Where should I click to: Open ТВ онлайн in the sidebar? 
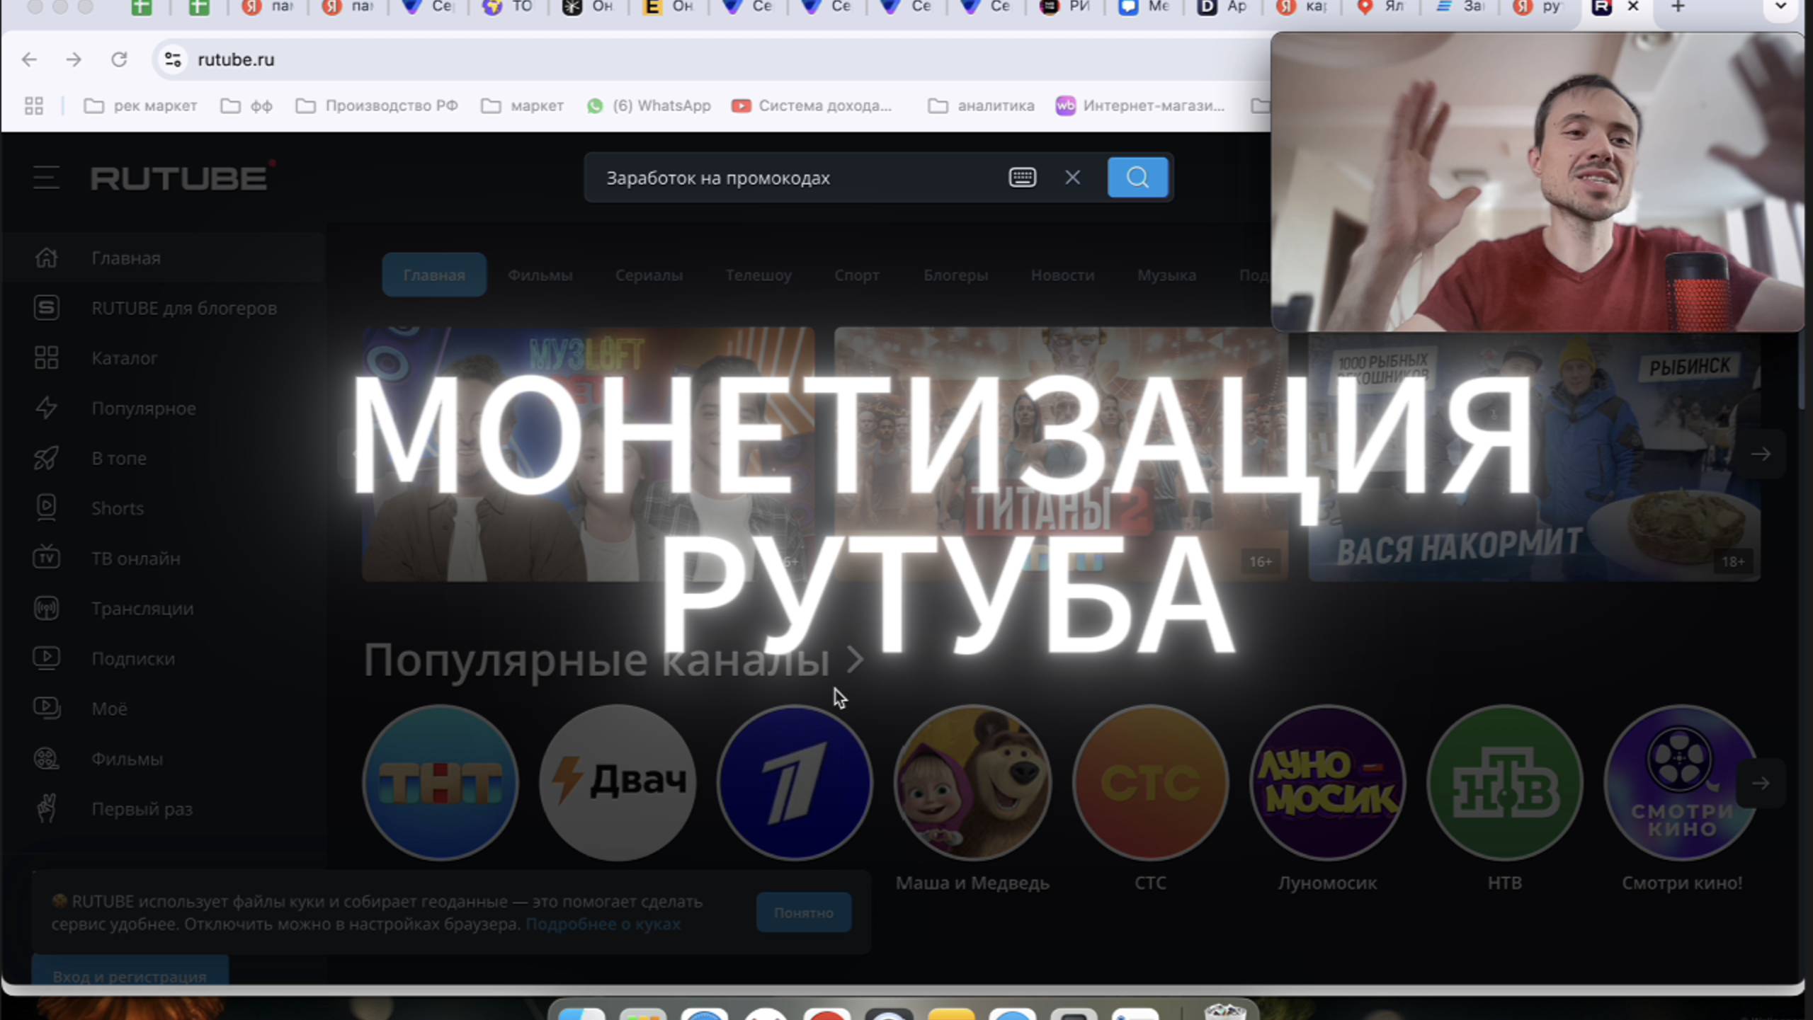tap(135, 558)
